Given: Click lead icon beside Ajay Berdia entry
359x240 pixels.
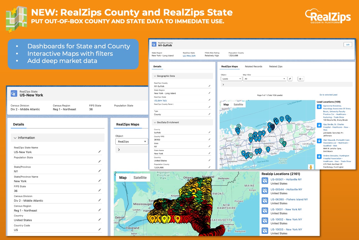Looking at the screenshot, I should [319, 125].
